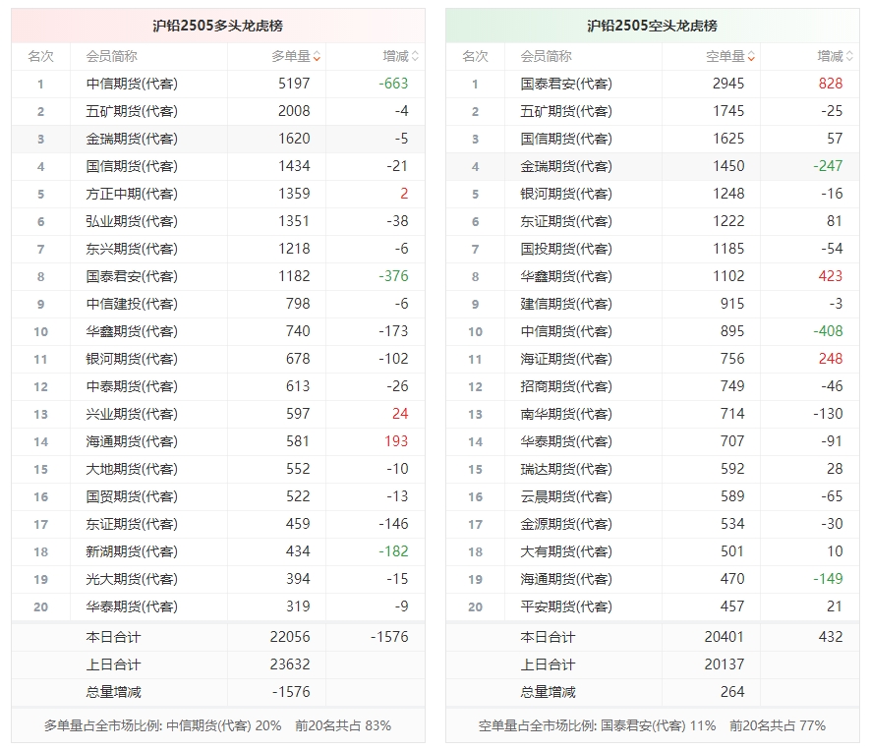870x750 pixels.
Task: Click 沪铅2505多头龙虎榜 title
Action: pos(218,27)
